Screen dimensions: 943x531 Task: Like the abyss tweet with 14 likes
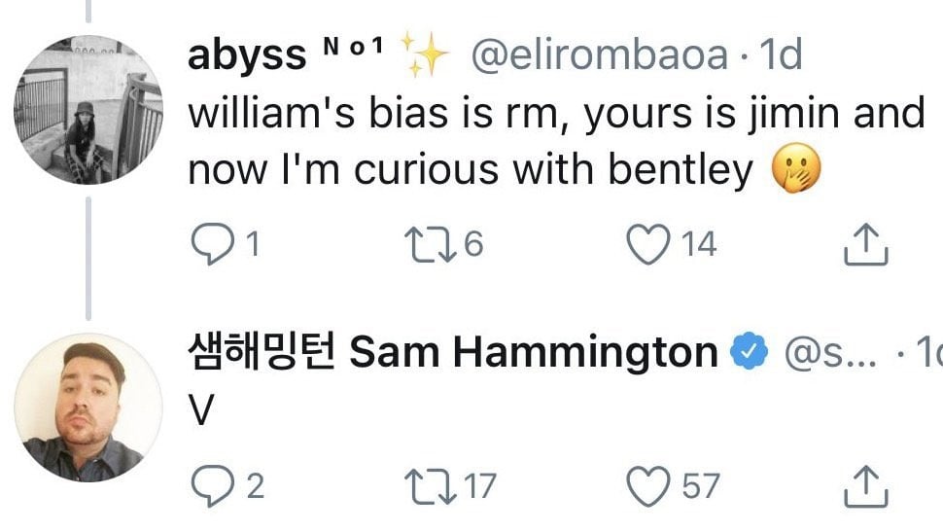(648, 245)
